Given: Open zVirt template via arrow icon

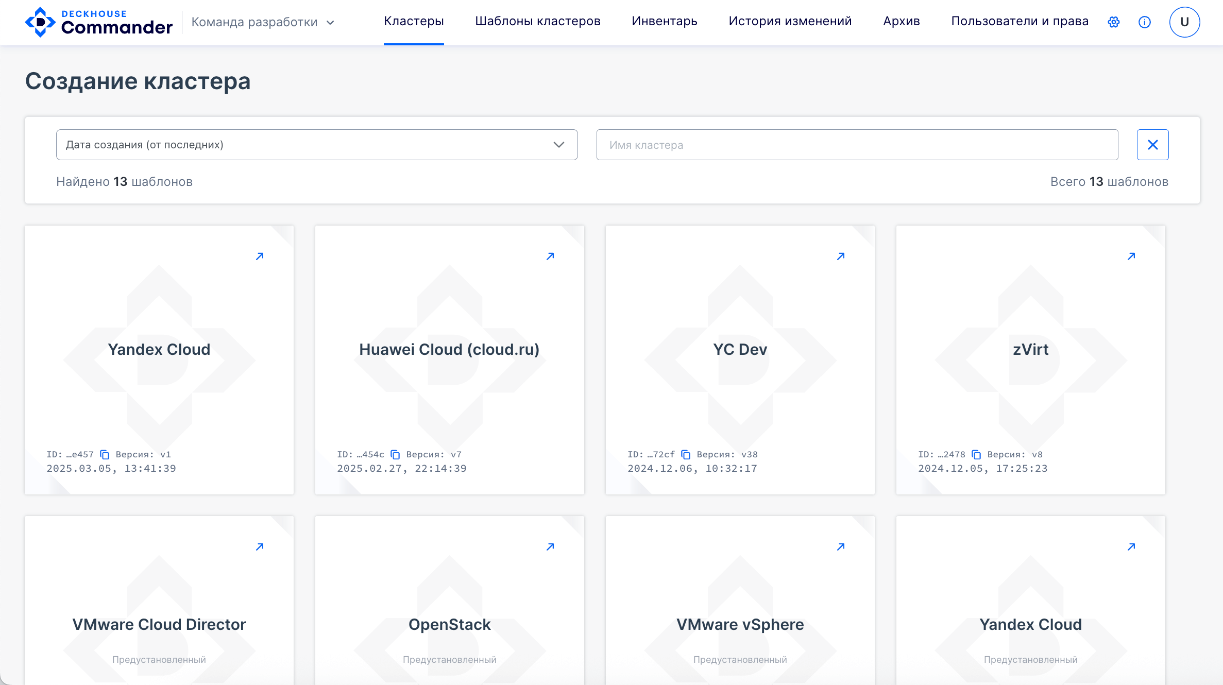Looking at the screenshot, I should [x=1131, y=256].
